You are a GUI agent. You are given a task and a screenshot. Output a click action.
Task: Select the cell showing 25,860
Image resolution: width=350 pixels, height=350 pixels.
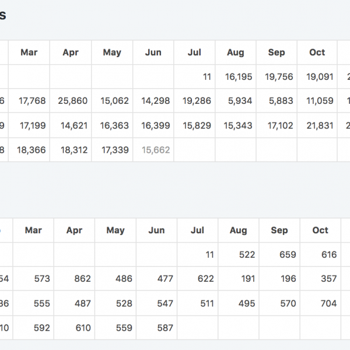[x=73, y=101]
